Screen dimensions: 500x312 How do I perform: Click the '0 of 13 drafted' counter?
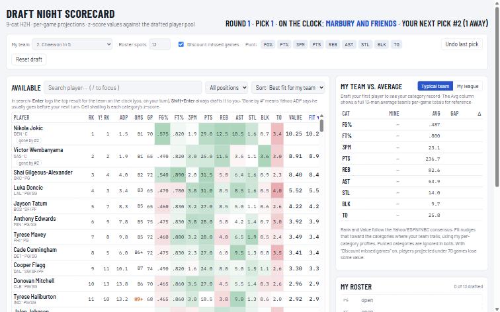point(468,286)
